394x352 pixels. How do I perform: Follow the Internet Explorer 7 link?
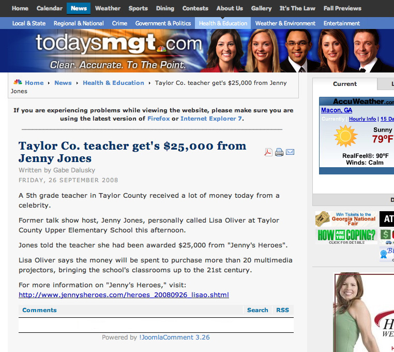pyautogui.click(x=211, y=119)
